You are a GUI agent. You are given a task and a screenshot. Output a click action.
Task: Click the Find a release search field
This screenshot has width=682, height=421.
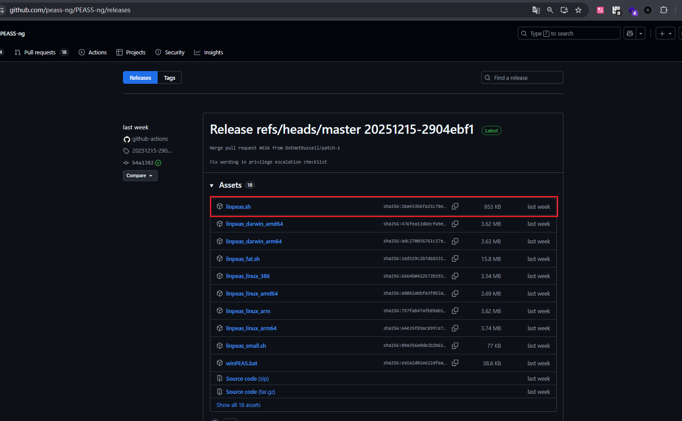pyautogui.click(x=523, y=78)
